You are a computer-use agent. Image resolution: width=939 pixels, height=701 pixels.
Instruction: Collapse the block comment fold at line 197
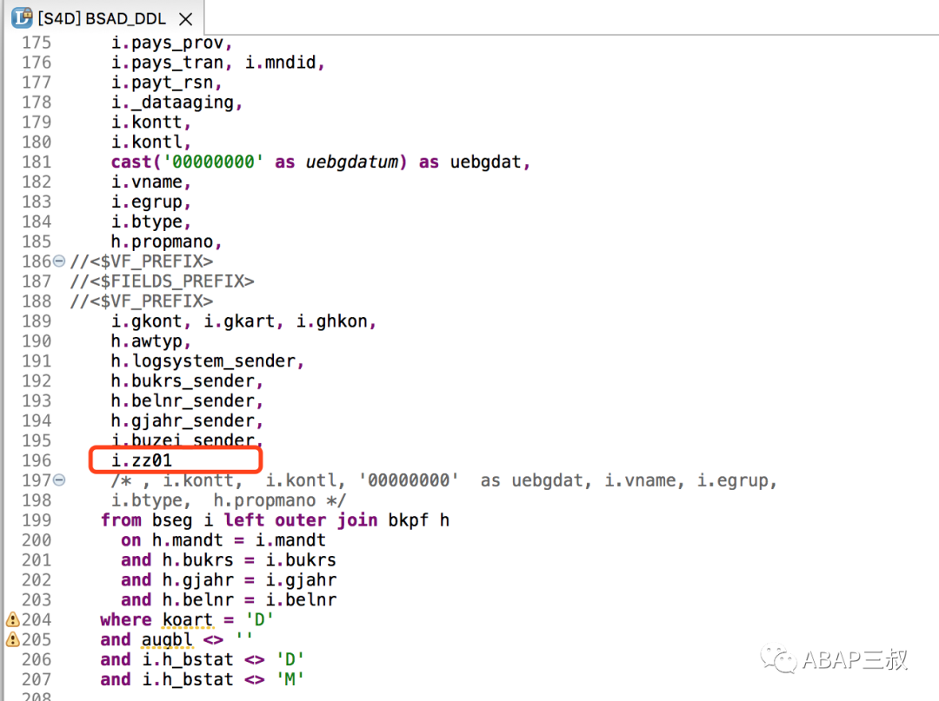(59, 479)
